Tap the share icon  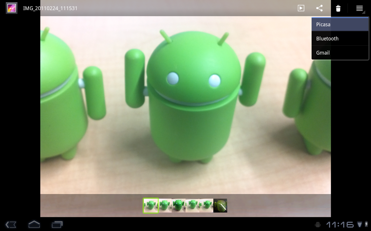[x=319, y=8]
